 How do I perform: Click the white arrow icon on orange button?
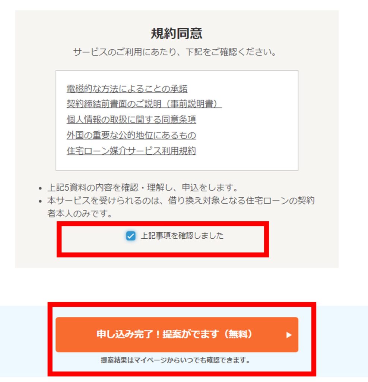click(x=289, y=335)
